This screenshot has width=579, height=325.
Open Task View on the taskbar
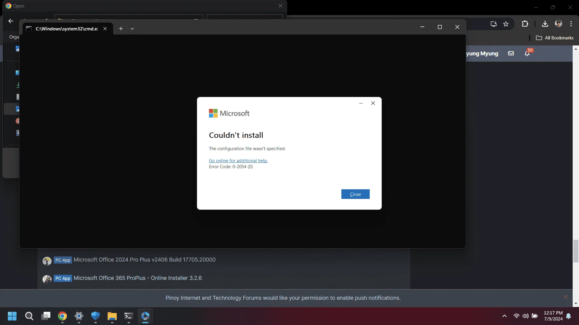[46, 316]
